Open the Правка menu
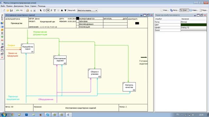Image resolution: width=209 pixels, height=117 pixels. pyautogui.click(x=9, y=6)
